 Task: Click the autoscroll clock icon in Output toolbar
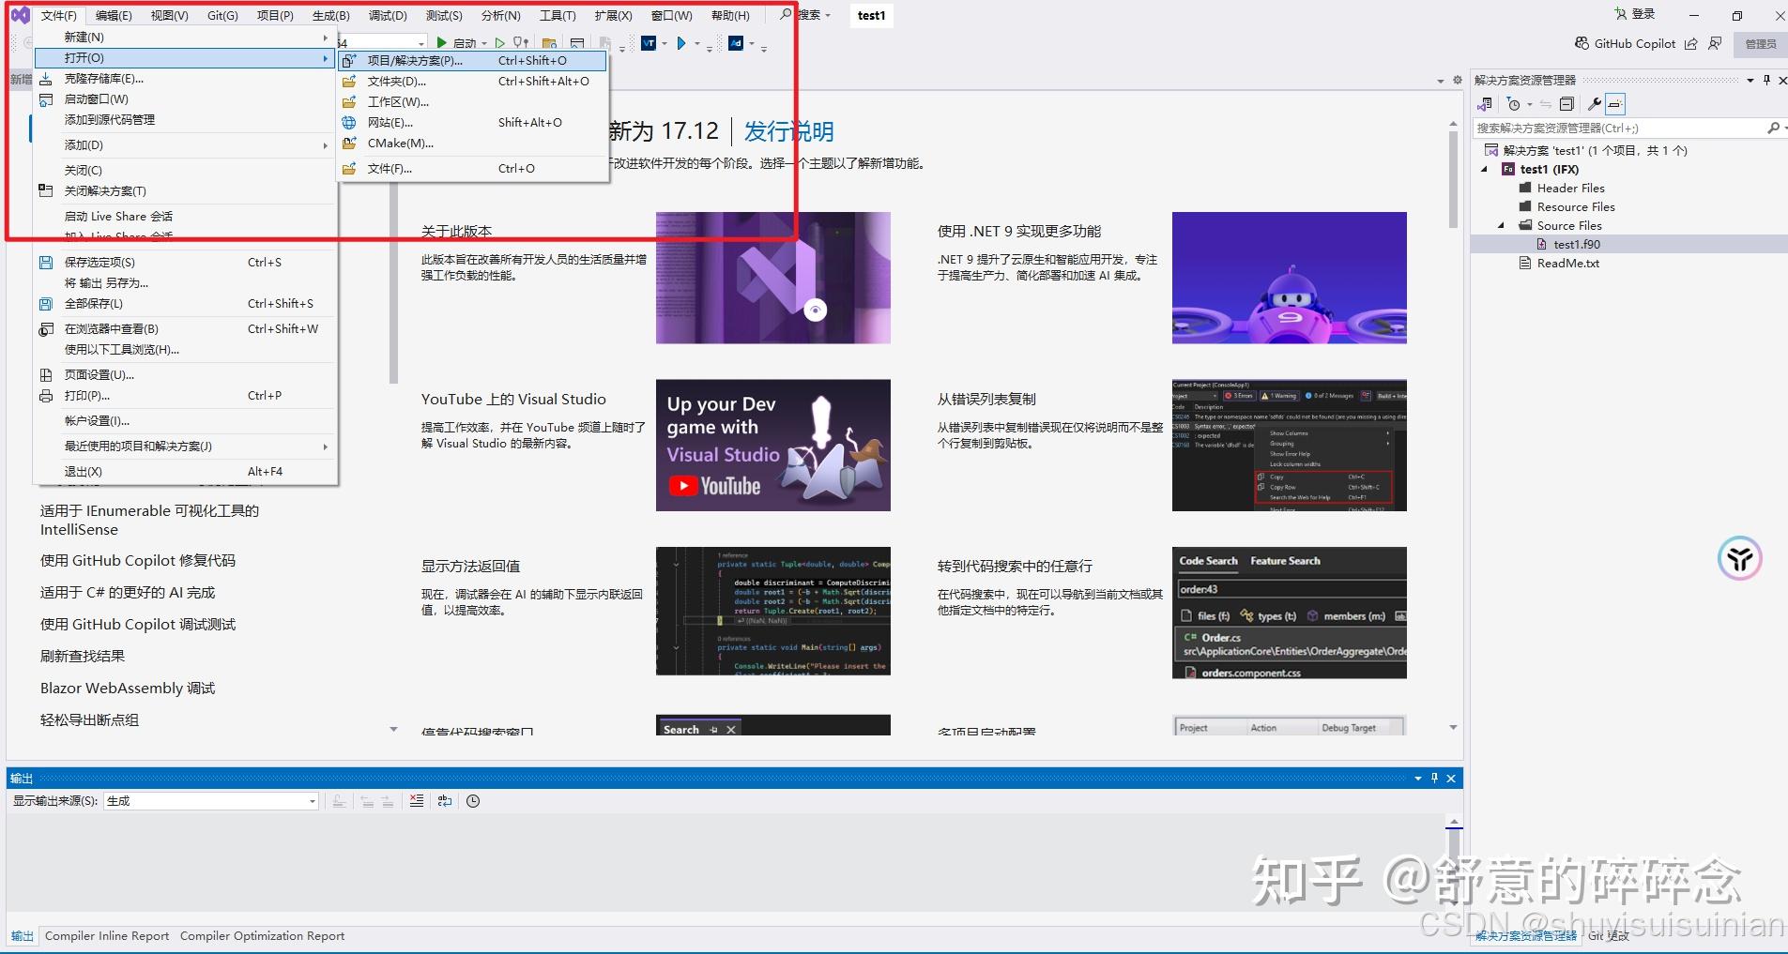(472, 801)
